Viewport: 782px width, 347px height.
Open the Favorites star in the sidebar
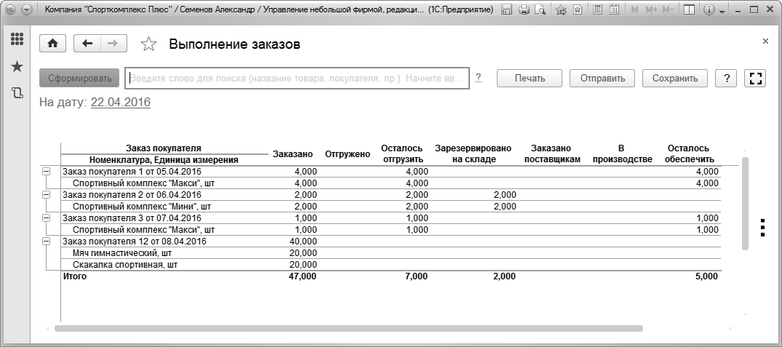[17, 66]
